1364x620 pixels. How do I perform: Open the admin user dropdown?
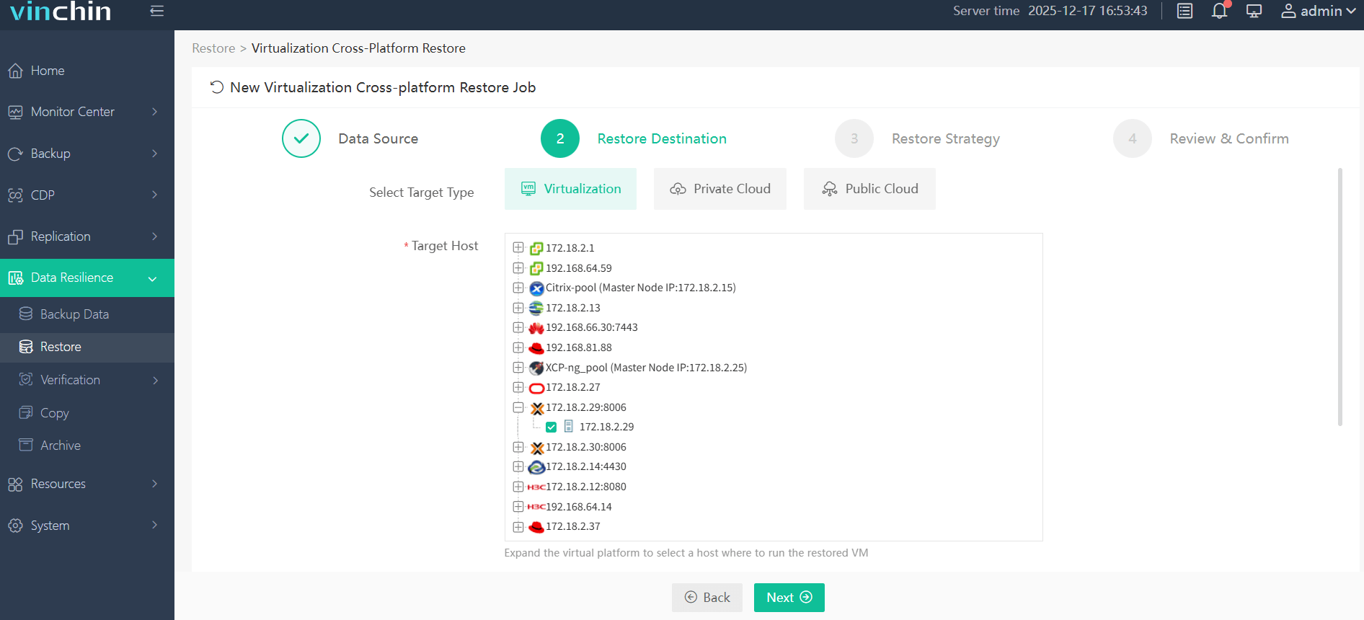point(1318,12)
